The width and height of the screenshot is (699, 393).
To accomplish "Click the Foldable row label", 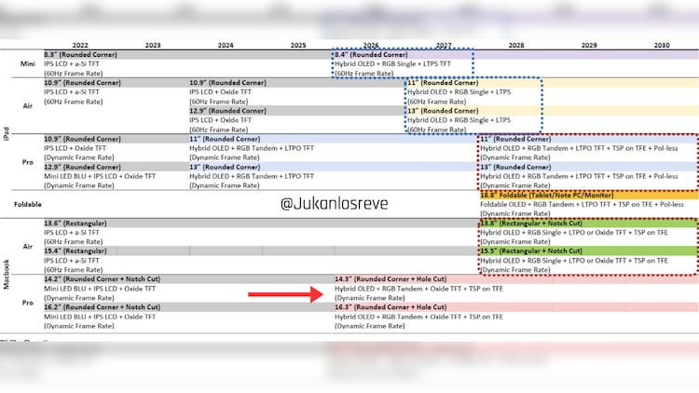I will [24, 203].
